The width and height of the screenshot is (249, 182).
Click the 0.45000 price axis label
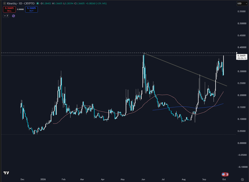click(x=242, y=35)
